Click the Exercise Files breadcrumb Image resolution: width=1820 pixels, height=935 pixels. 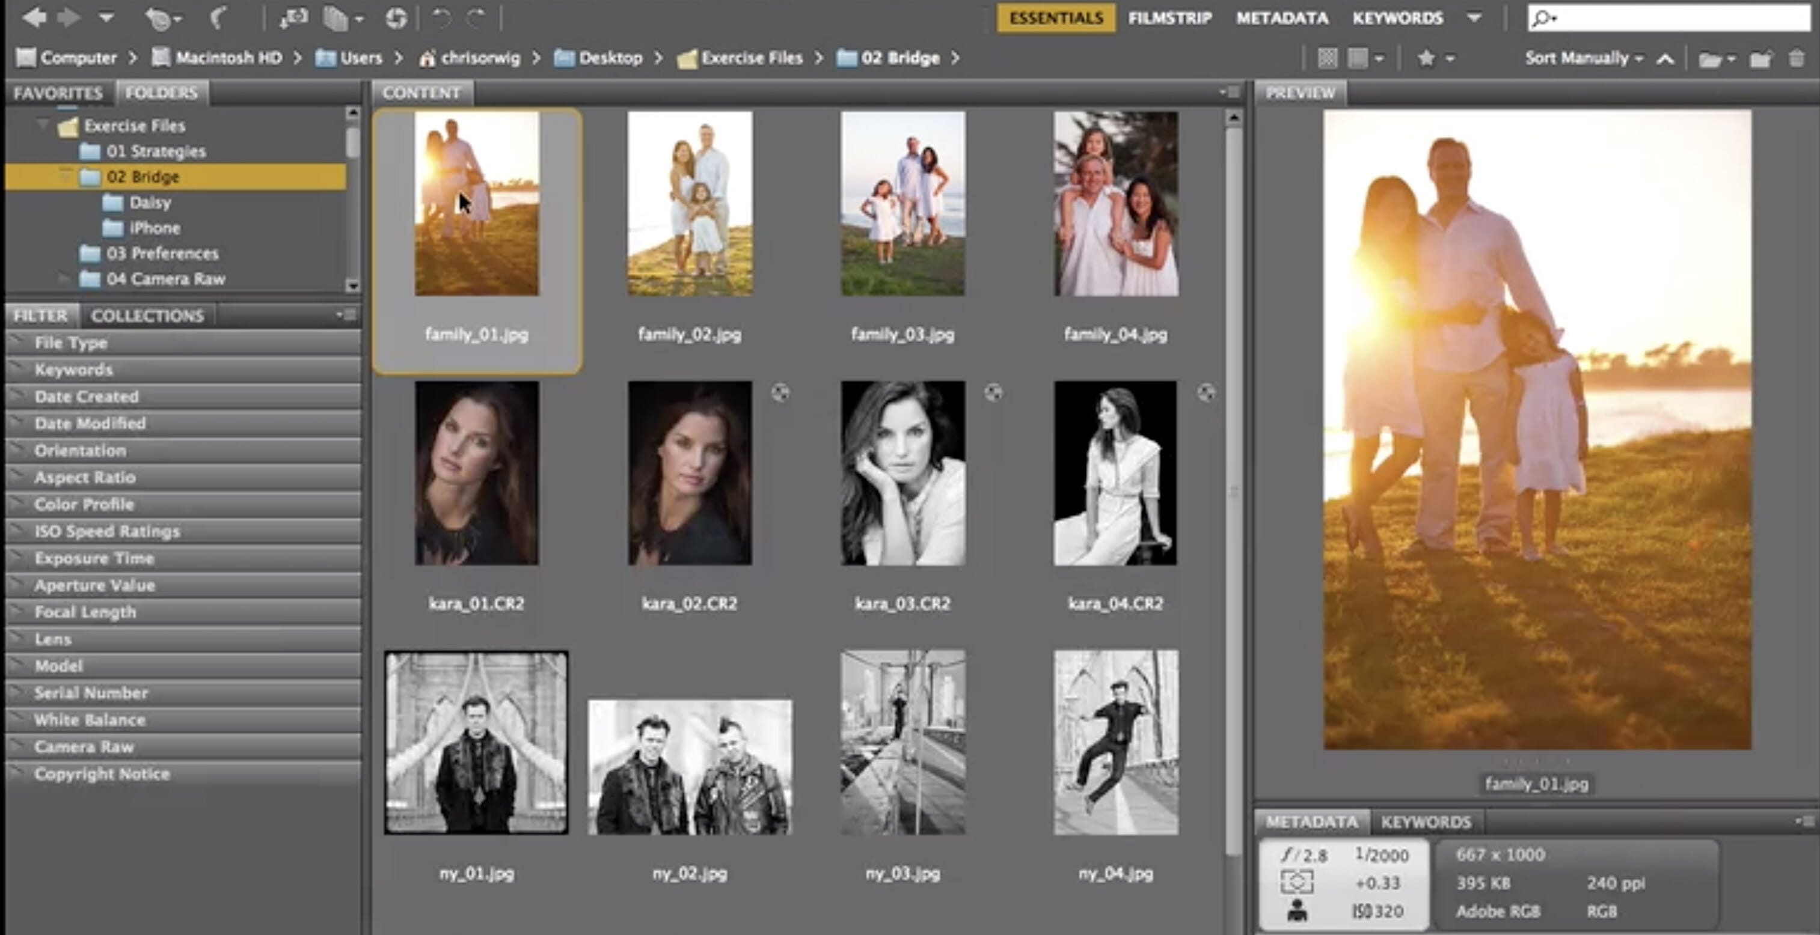740,57
